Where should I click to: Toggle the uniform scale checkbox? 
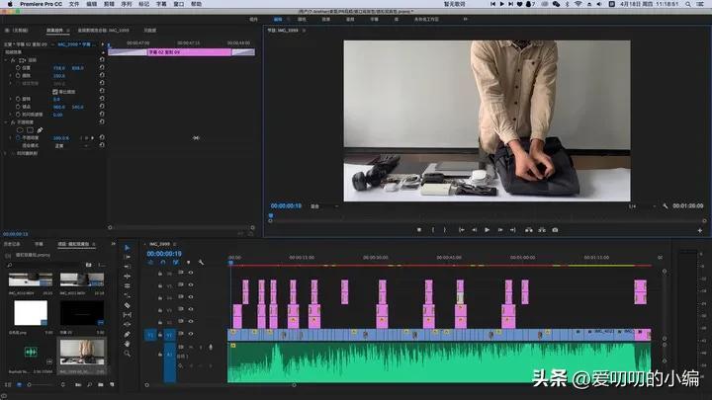(55, 92)
